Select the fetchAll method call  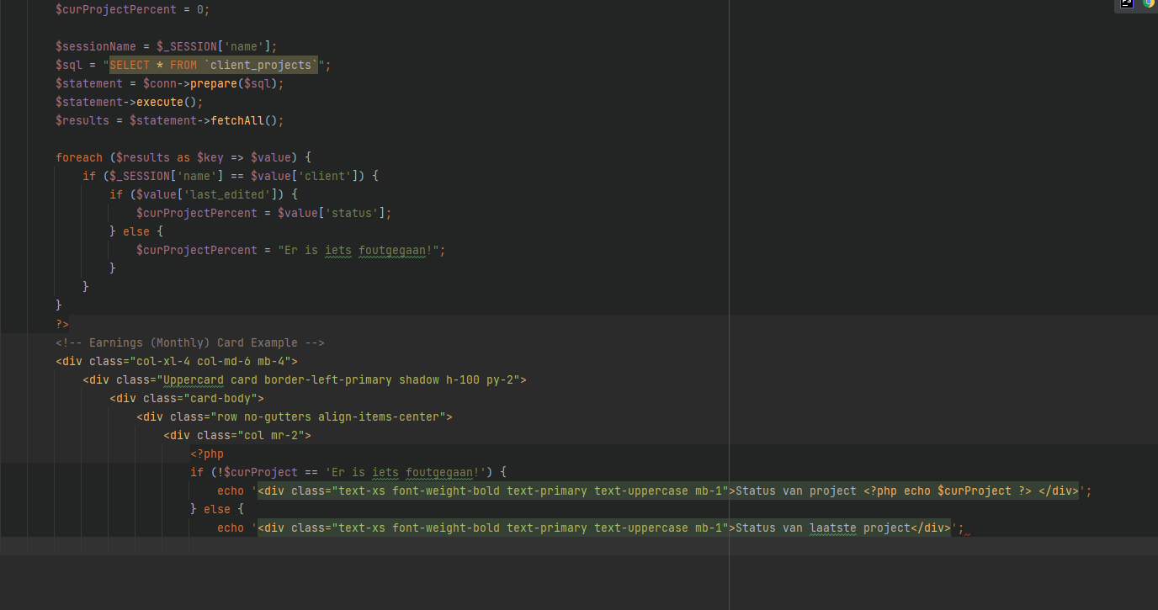click(236, 120)
